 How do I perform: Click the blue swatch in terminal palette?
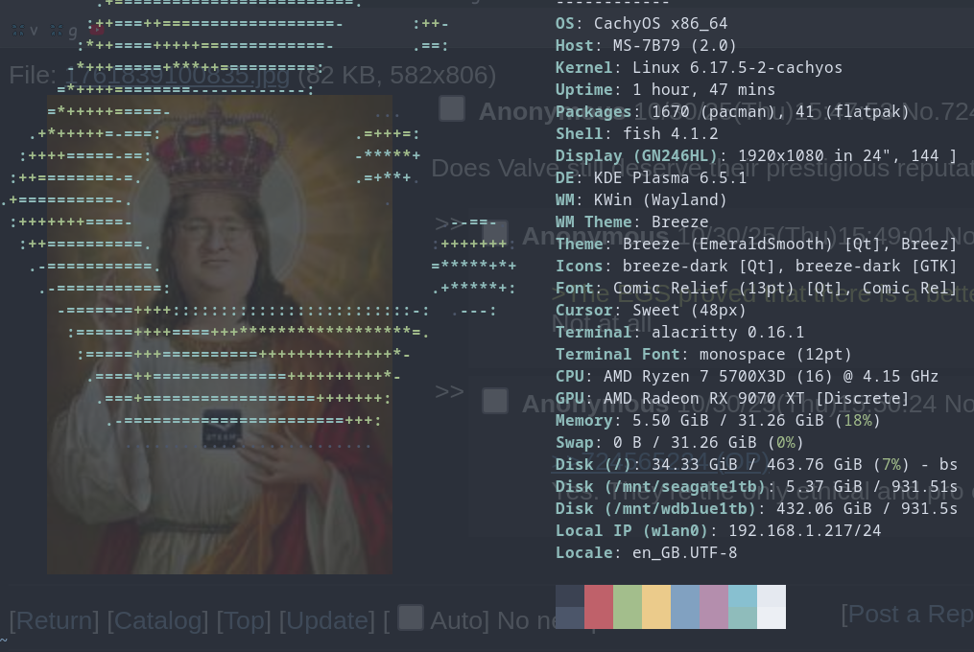click(685, 607)
